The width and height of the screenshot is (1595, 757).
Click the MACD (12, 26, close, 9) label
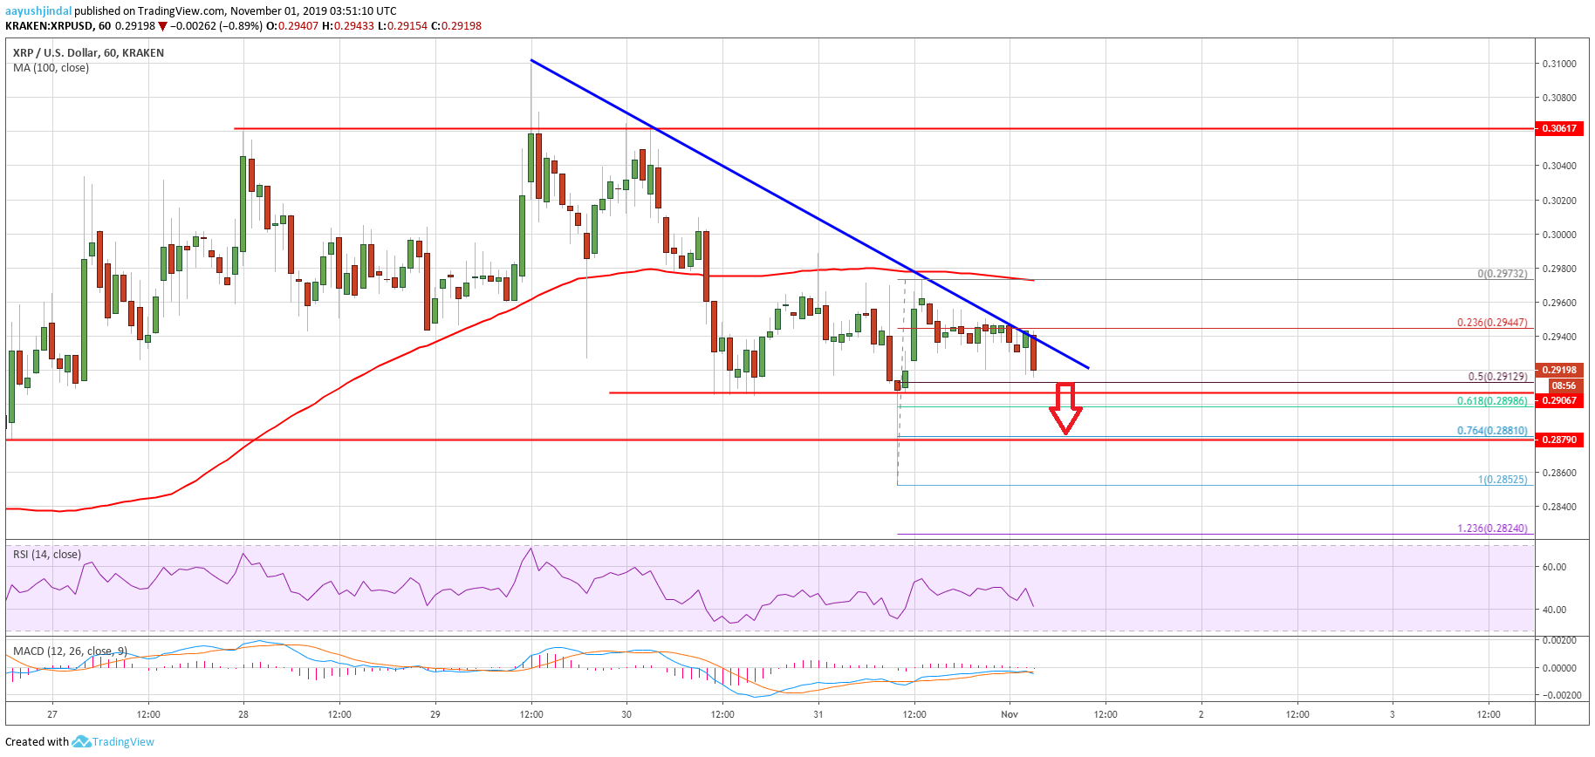tap(70, 651)
